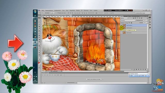Add a layer mask from Layers panel footer
The image size is (165, 93).
click(x=136, y=69)
